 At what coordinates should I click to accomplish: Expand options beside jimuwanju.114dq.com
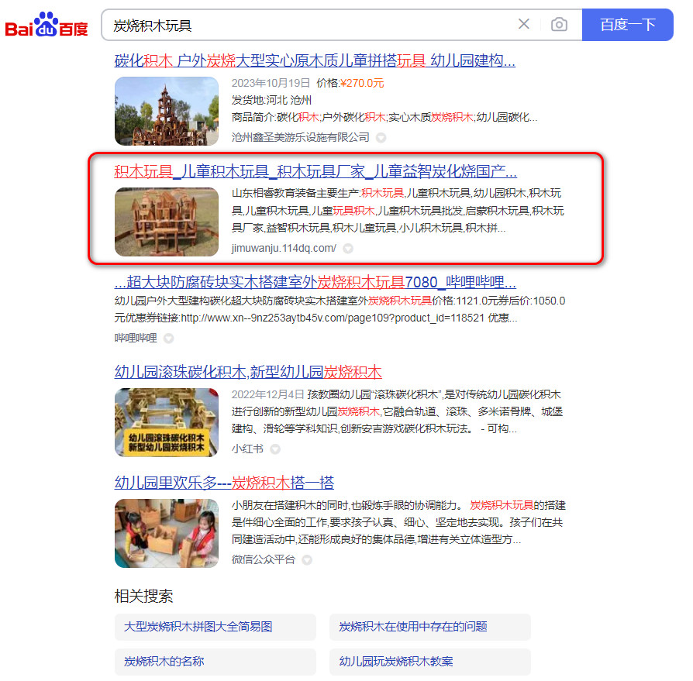[x=347, y=249]
